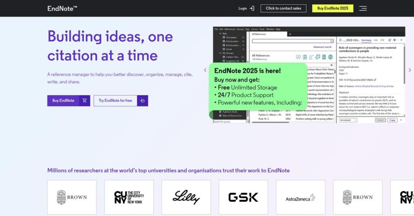Viewport: 414px width, 216px height.
Task: Click the open-in-new-window icon in reference panel
Action: pos(389,40)
